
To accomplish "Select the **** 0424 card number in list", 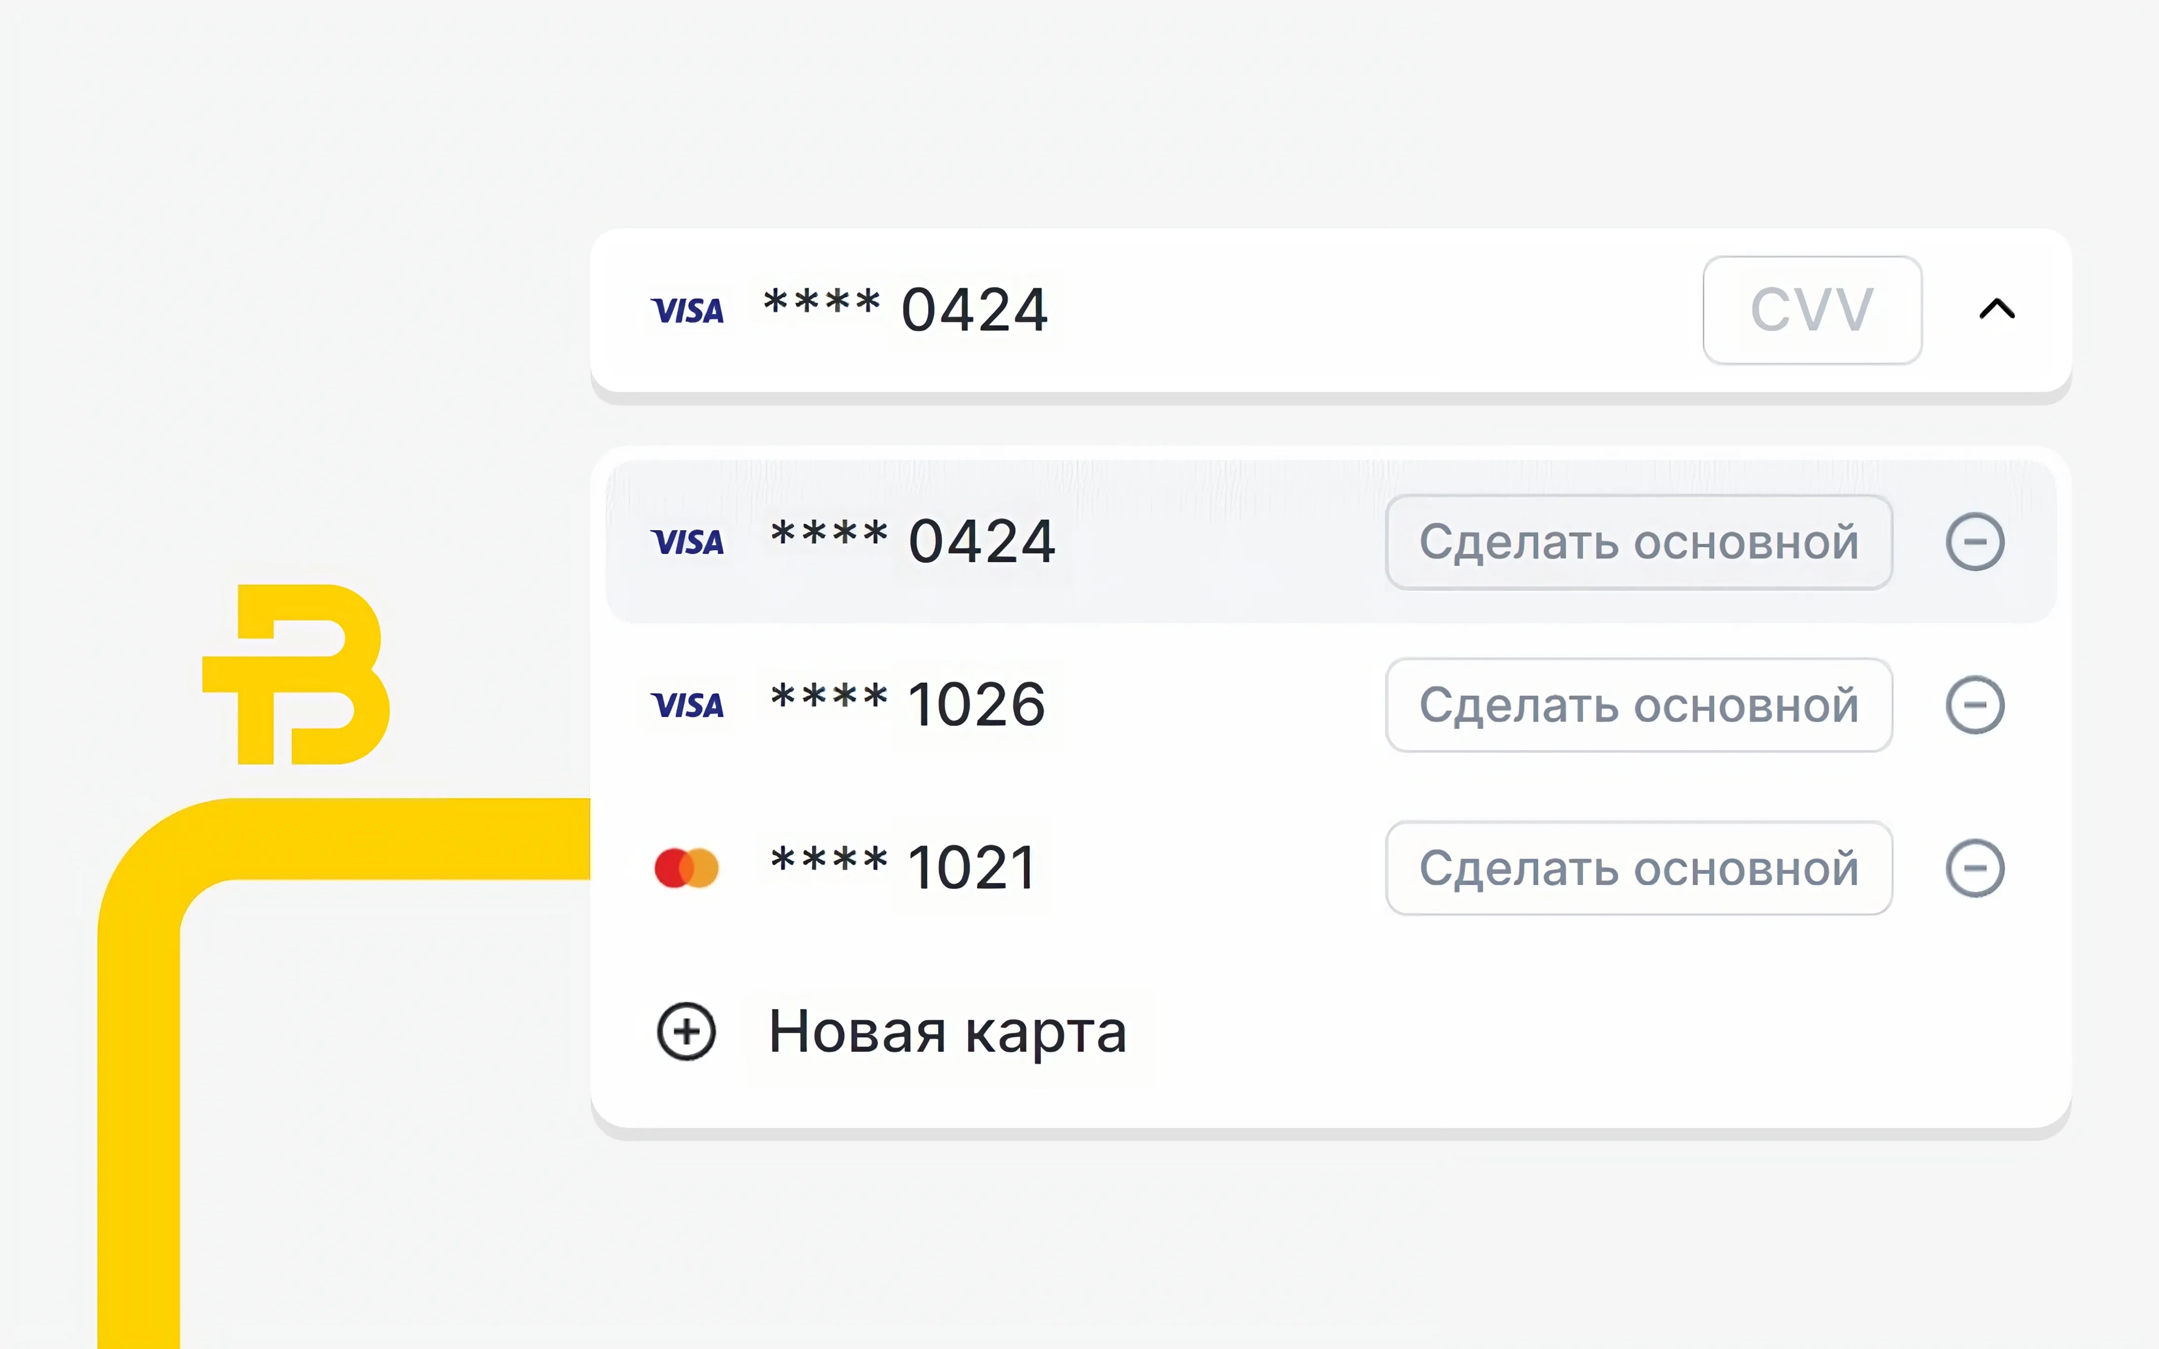I will [x=912, y=541].
